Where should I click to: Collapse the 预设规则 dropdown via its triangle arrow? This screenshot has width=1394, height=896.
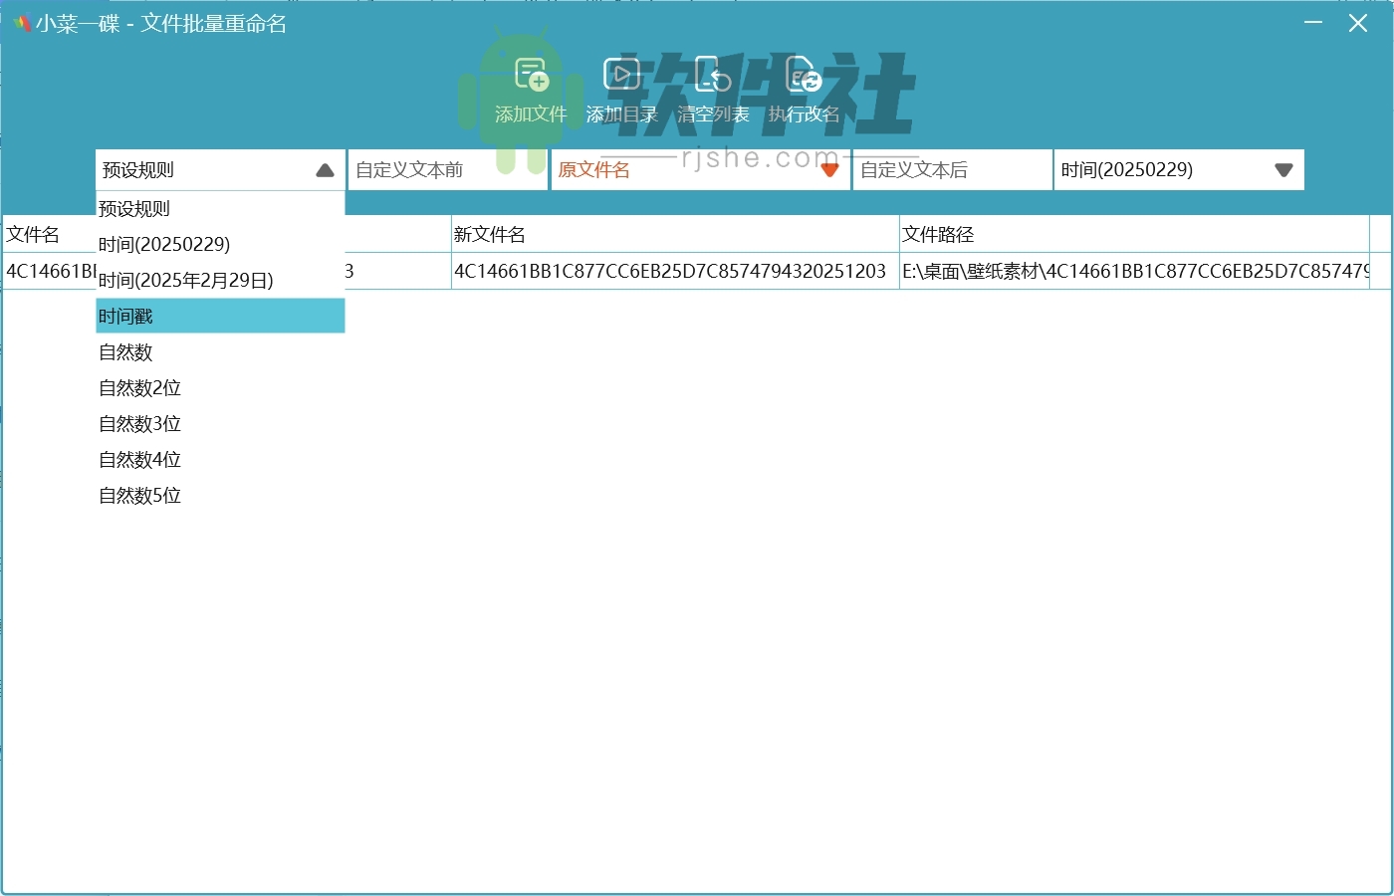[325, 169]
